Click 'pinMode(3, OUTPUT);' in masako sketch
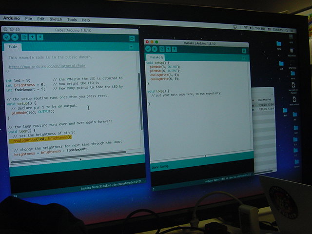 coord(165,67)
